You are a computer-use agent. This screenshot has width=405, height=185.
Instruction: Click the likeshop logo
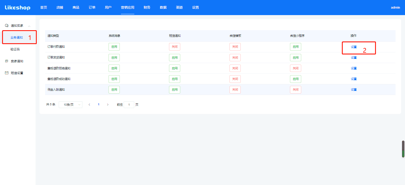tap(17, 7)
